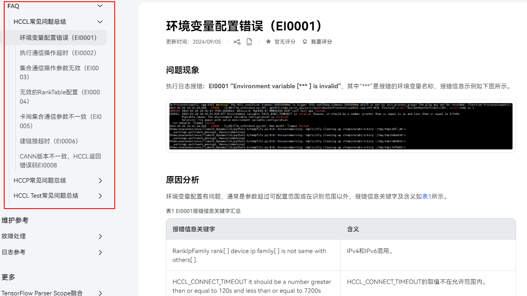Open CANN版本不一致，HCCL返回错误码EI0008
This screenshot has height=296, width=527.
click(x=61, y=161)
